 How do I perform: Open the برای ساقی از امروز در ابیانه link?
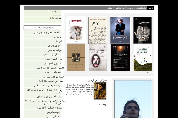click(x=45, y=102)
